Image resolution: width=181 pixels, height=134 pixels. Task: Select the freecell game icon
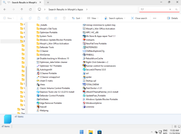coord(38,107)
